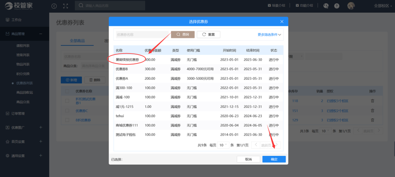Check the box for 优惠券C row
This screenshot has width=395, height=177.
[x=67, y=110]
